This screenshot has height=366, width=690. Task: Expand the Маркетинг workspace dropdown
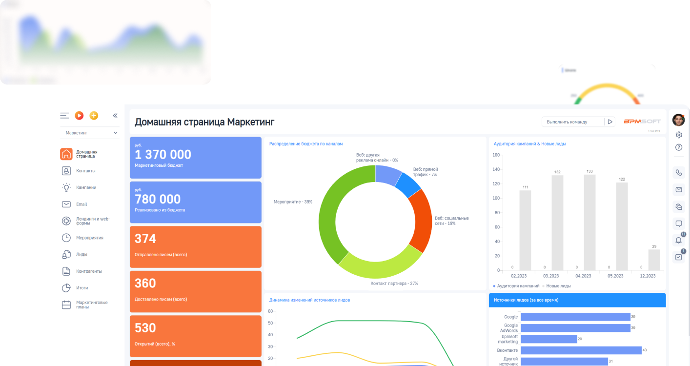(x=91, y=133)
